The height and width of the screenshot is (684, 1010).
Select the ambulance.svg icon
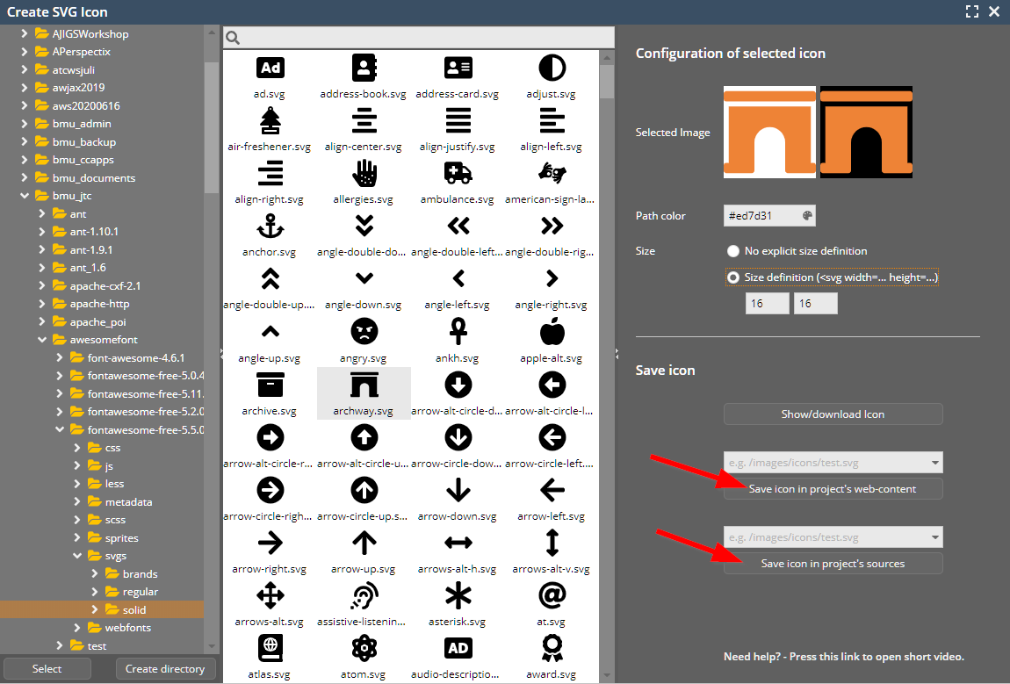(x=458, y=173)
